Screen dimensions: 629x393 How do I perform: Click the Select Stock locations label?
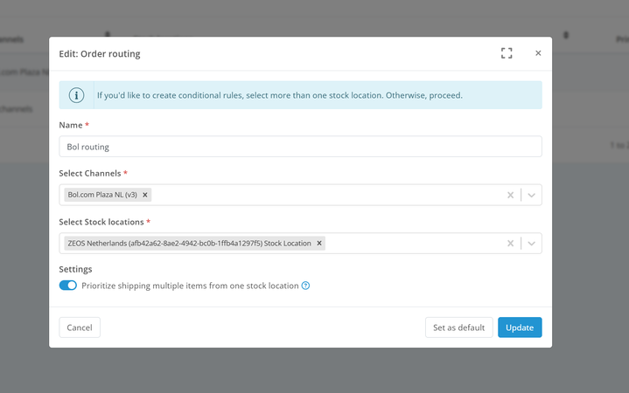click(101, 222)
